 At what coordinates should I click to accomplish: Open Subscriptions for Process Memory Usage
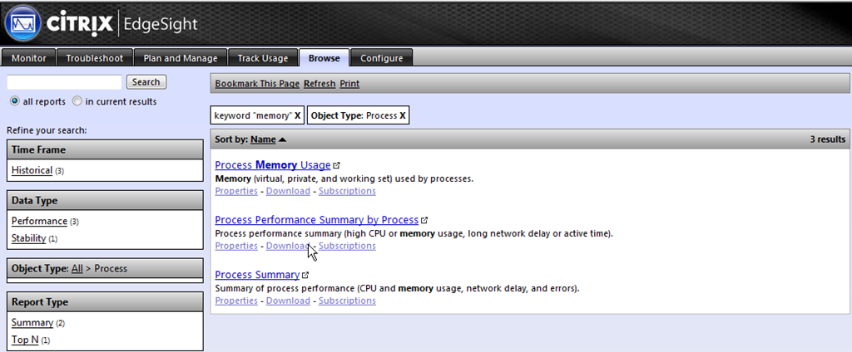tap(347, 191)
